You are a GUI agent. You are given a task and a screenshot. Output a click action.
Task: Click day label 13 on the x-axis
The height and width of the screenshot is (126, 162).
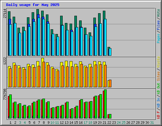[66, 123]
